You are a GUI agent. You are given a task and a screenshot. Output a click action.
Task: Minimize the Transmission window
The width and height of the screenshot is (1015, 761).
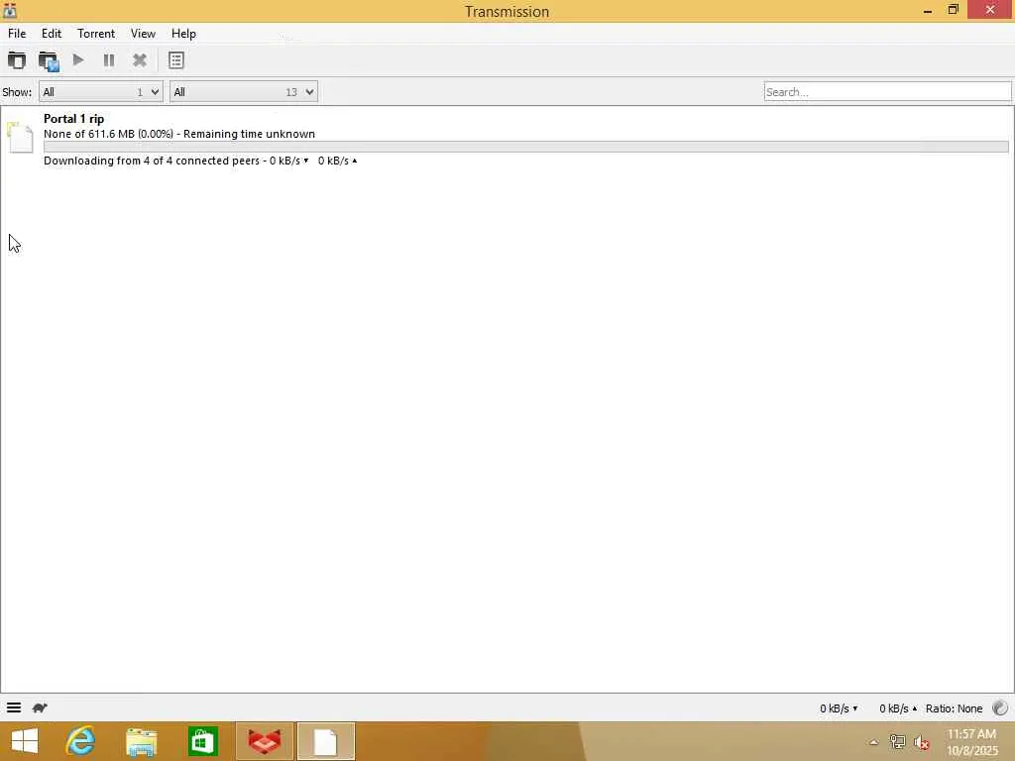click(x=928, y=10)
